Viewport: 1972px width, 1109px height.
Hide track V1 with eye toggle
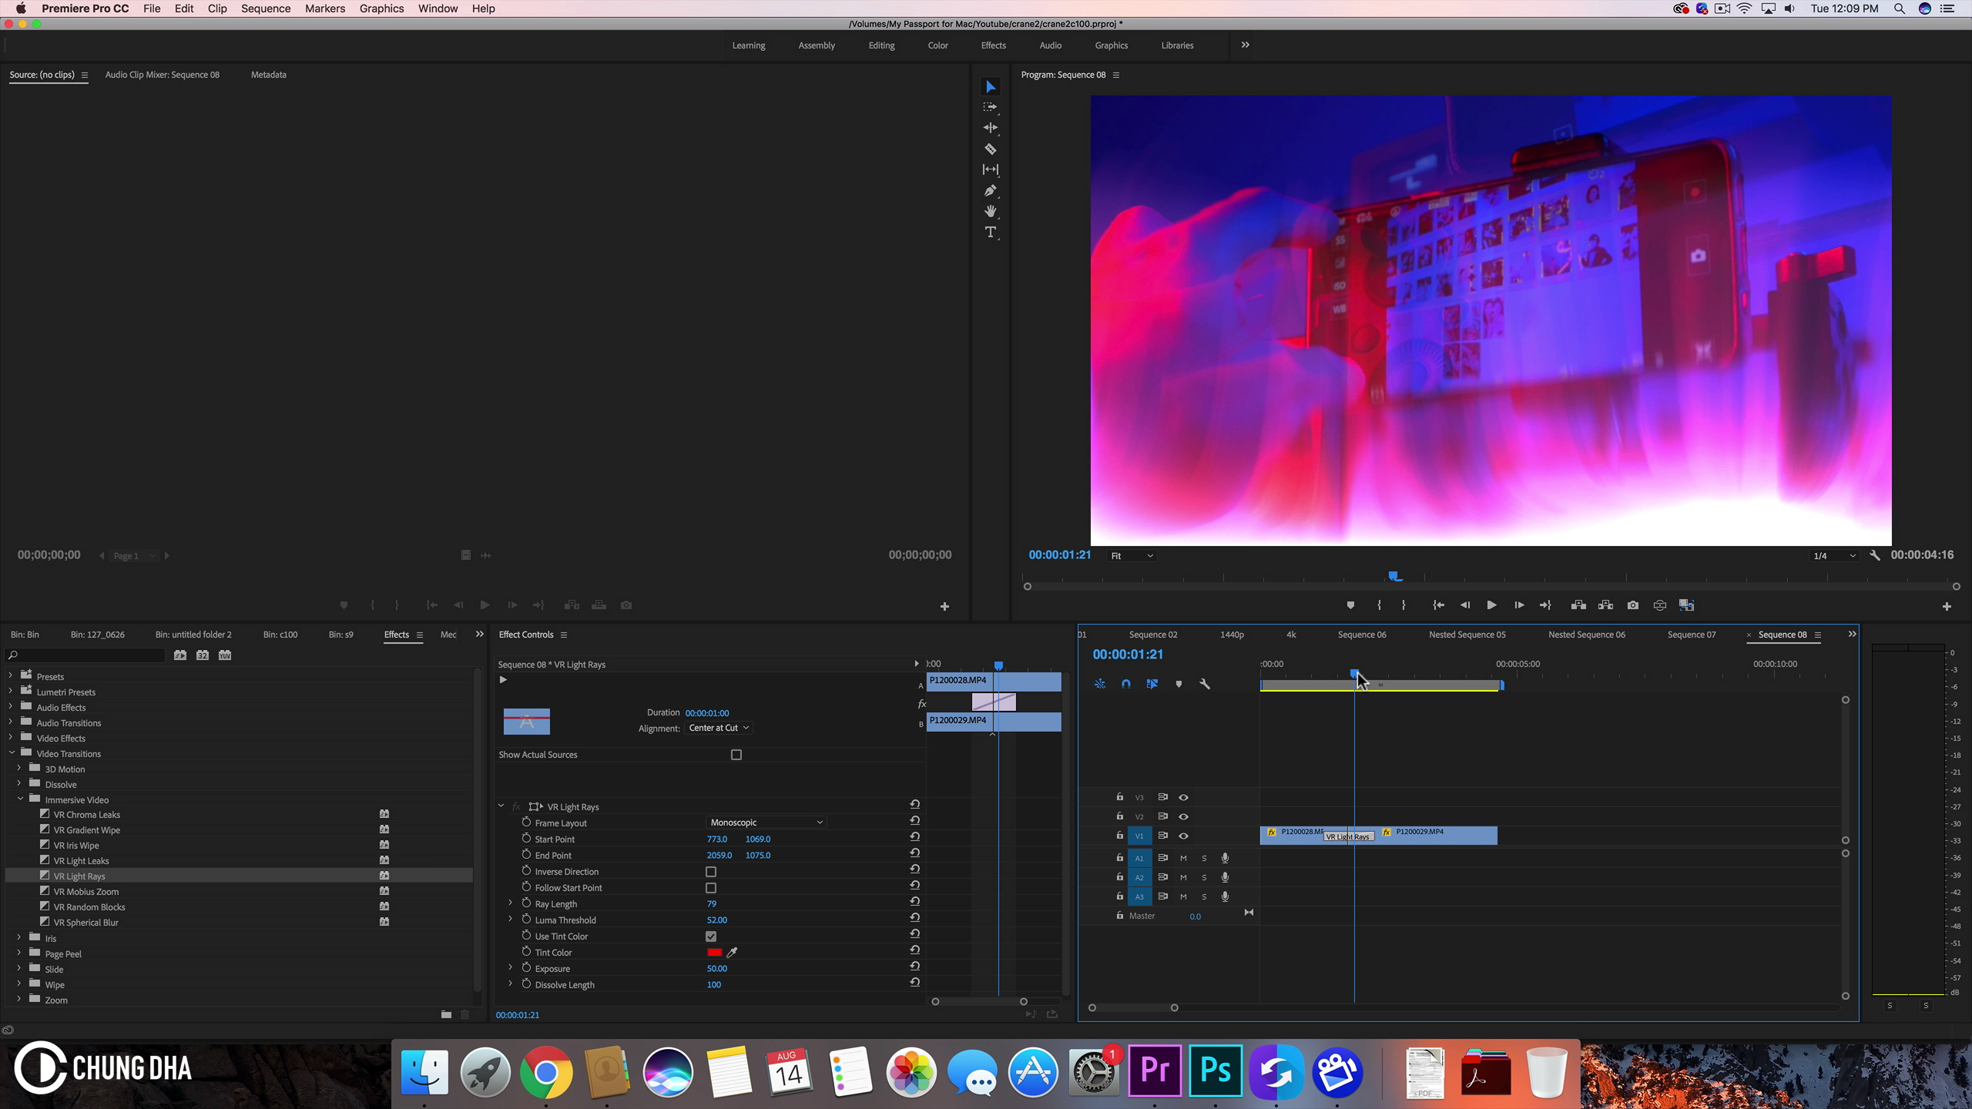(1184, 836)
